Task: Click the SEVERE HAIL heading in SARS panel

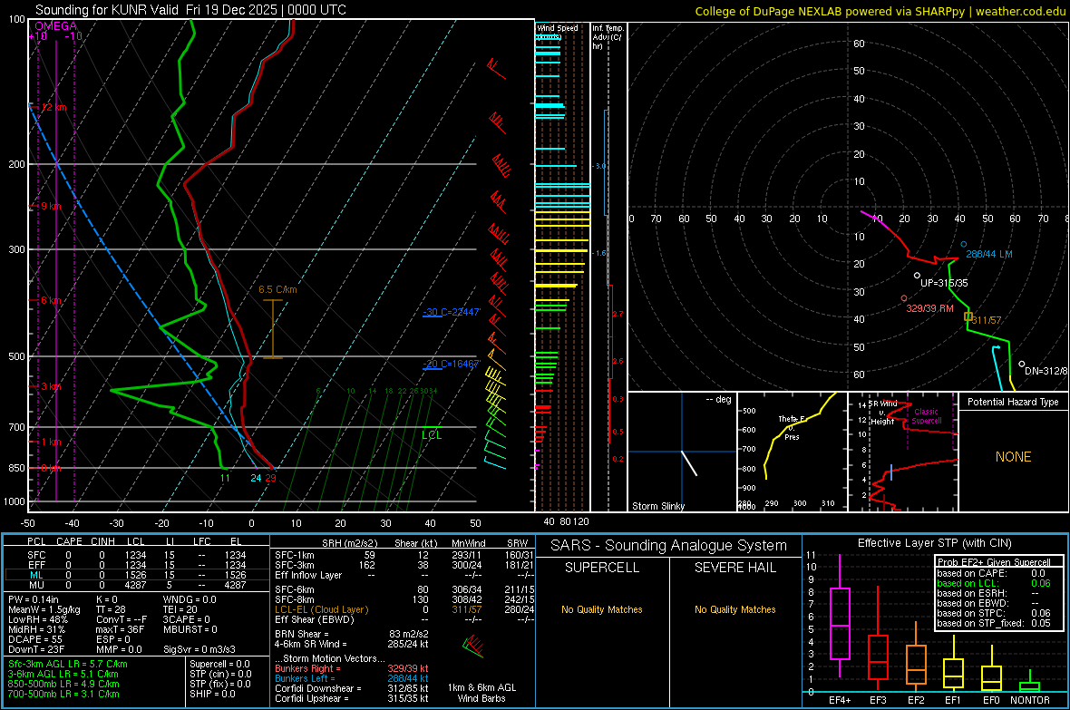Action: pyautogui.click(x=734, y=568)
